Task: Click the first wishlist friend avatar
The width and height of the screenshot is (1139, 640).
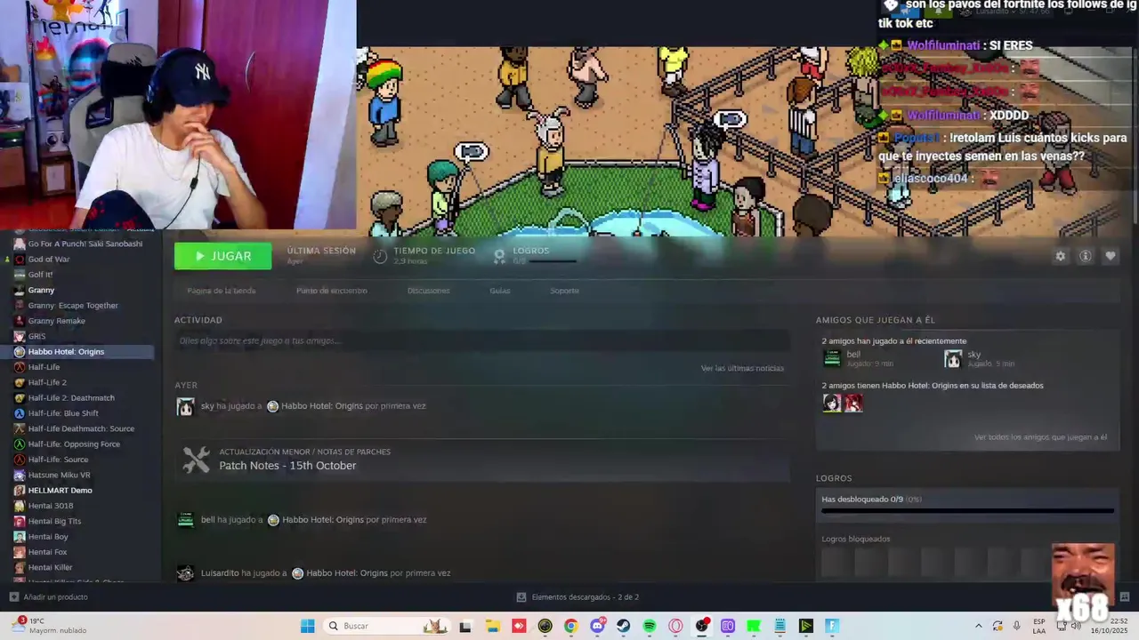Action: point(832,403)
